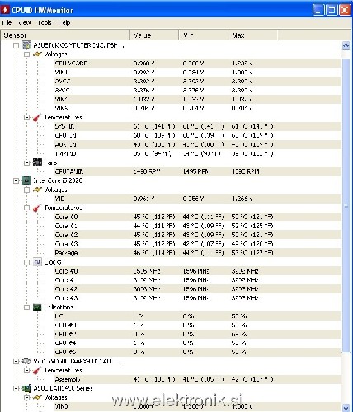Collapse the ASUSTeK motherboard tree node

click(16, 45)
